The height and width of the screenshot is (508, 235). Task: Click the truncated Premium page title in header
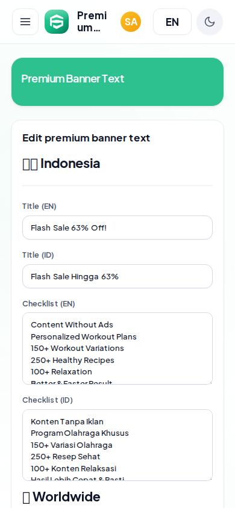pyautogui.click(x=92, y=22)
